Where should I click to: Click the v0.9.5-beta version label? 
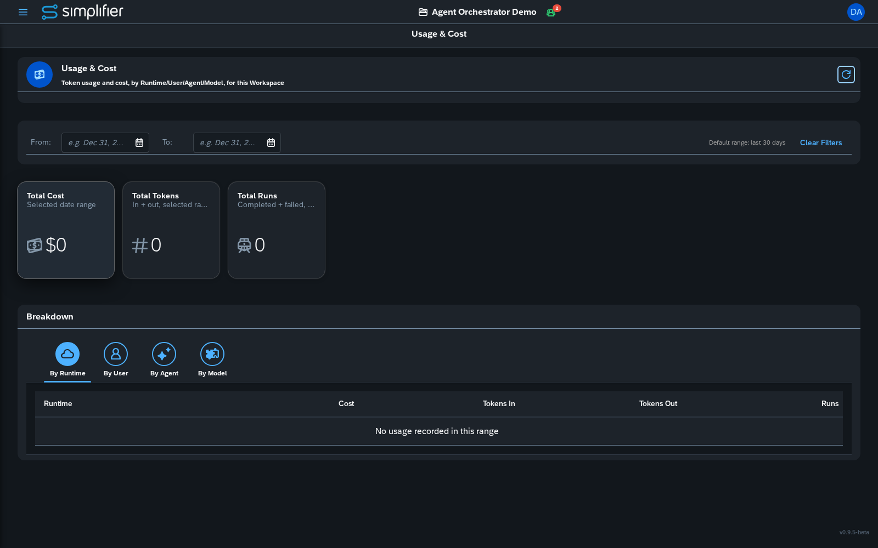tap(854, 532)
